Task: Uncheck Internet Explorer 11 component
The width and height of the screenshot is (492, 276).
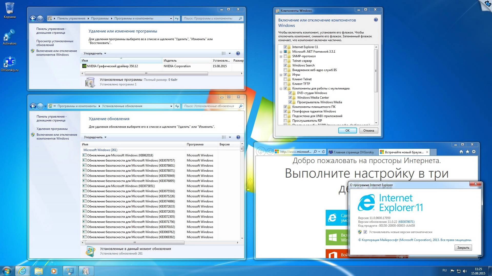Action: point(285,47)
